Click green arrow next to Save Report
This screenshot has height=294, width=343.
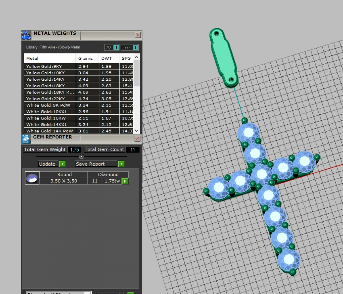pyautogui.click(x=121, y=164)
